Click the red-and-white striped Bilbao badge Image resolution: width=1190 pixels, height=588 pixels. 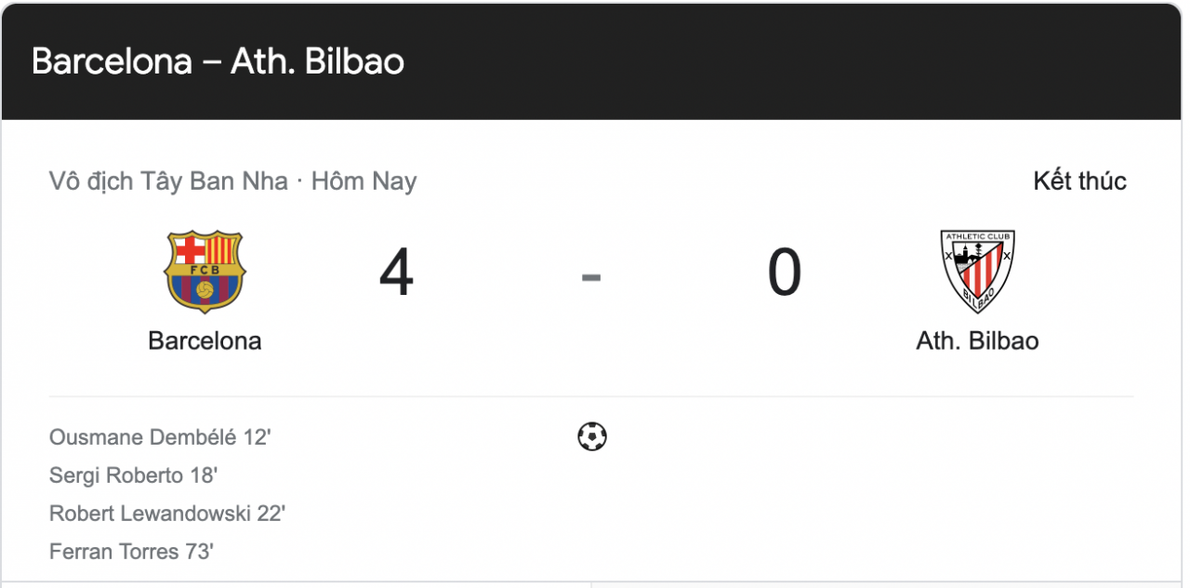978,272
